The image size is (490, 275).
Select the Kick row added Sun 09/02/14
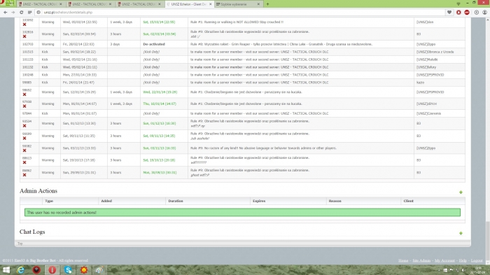pos(242,52)
